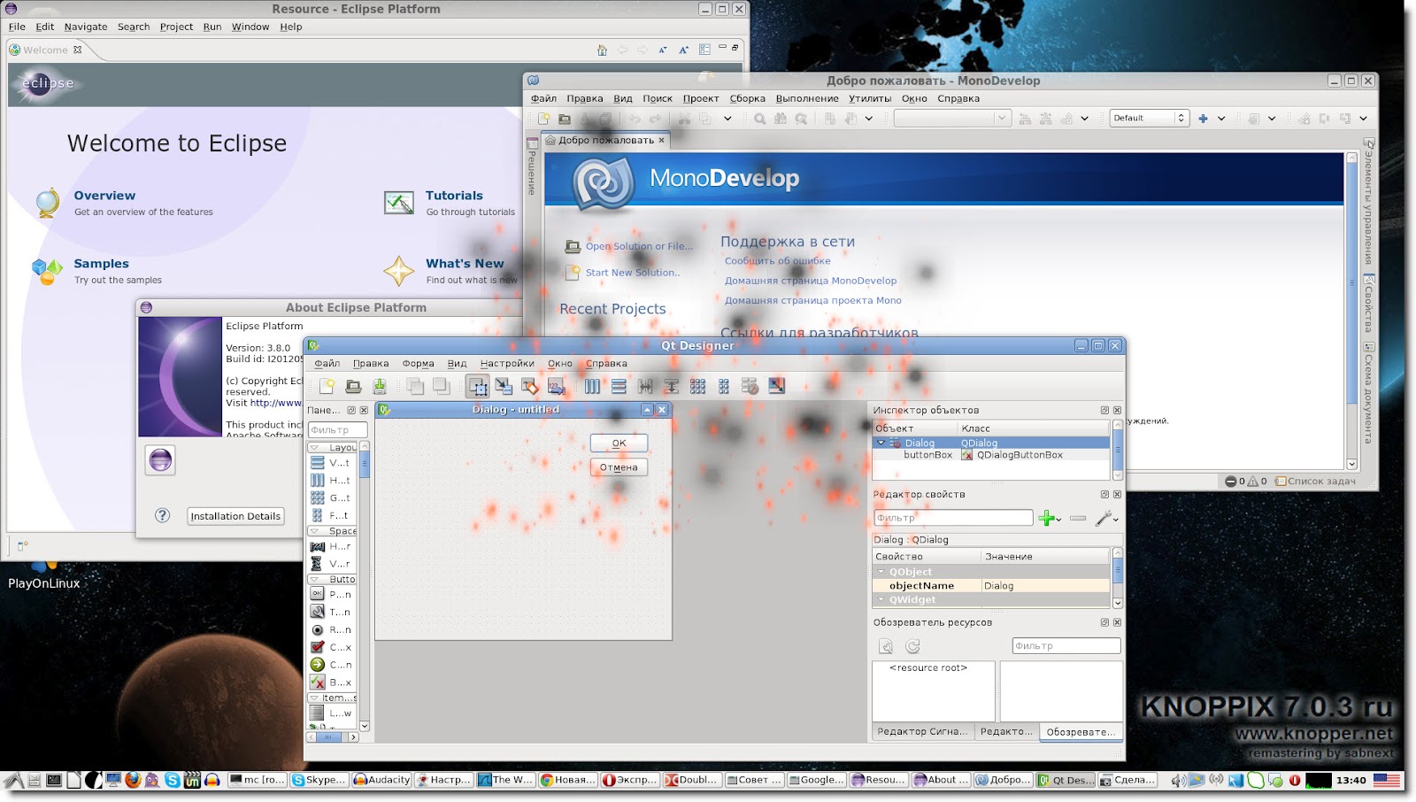Click Eclipse Tutorials checklist icon
Screen dimensions: 1416x802
click(399, 203)
